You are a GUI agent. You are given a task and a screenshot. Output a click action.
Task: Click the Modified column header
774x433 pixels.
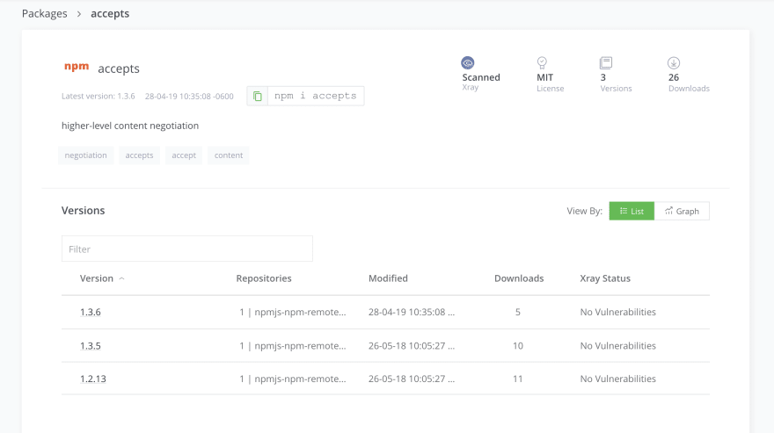tap(388, 278)
